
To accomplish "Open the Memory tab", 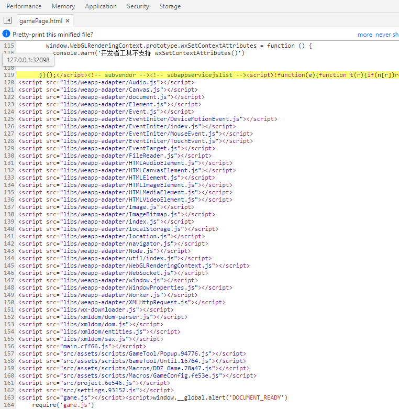I will (63, 6).
